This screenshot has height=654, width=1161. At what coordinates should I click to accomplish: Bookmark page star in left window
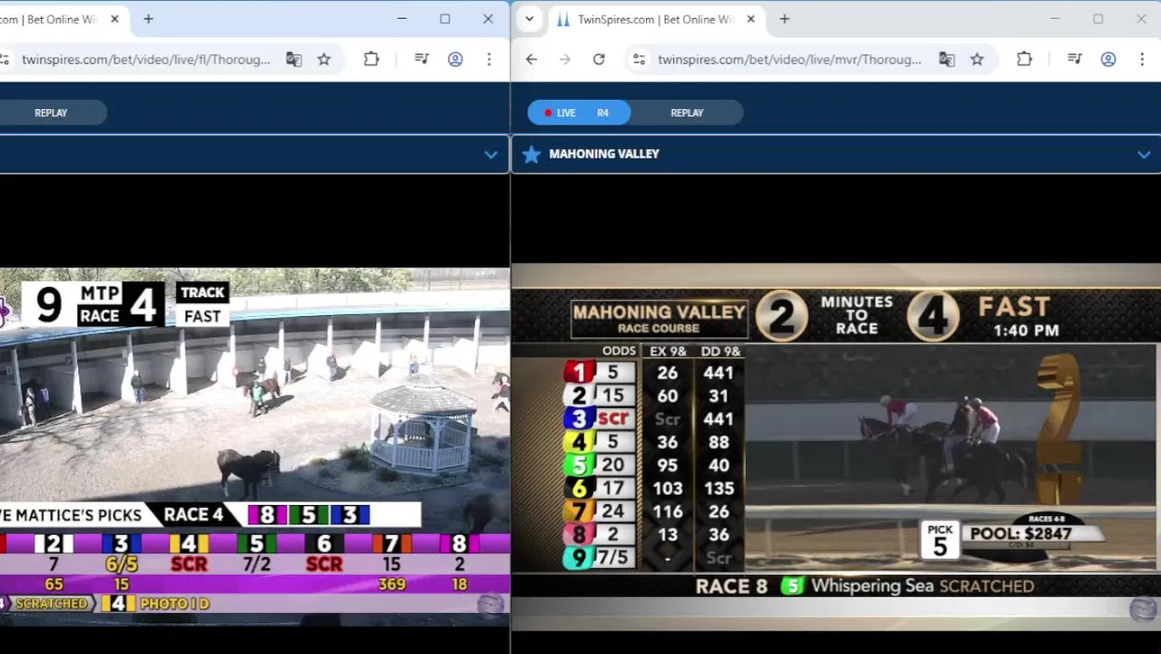[324, 59]
